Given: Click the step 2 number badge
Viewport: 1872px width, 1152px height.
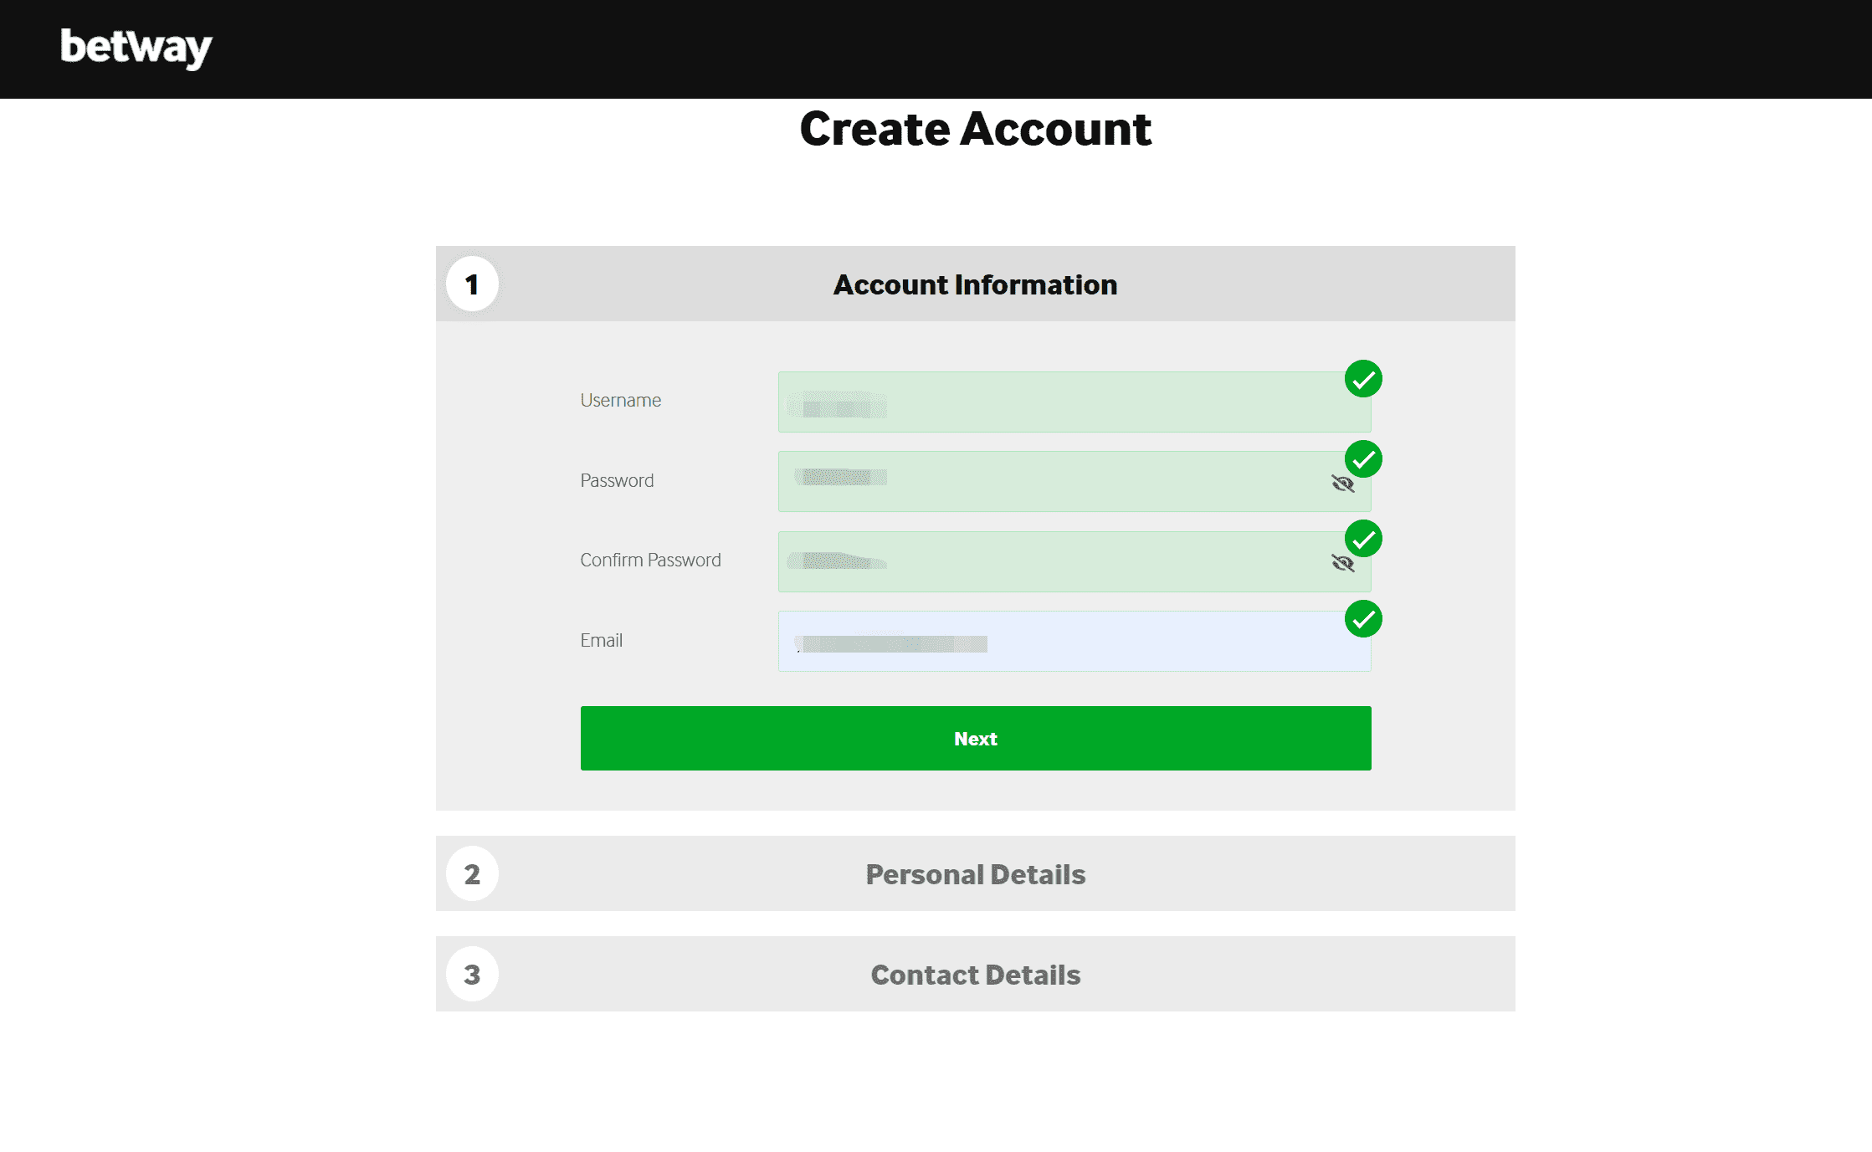Looking at the screenshot, I should tap(472, 874).
